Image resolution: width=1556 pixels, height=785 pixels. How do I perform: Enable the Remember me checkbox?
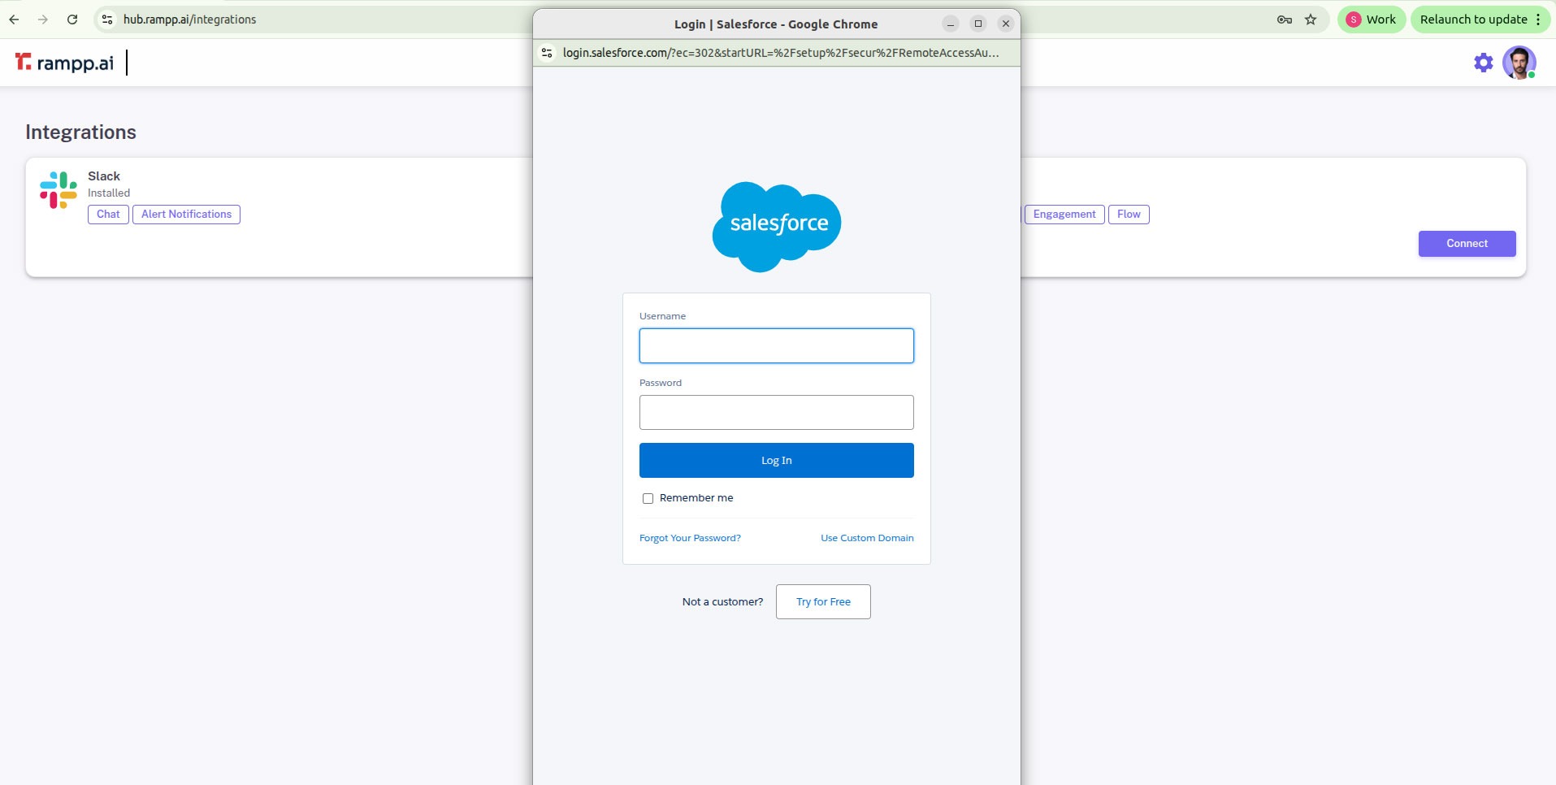pos(648,498)
